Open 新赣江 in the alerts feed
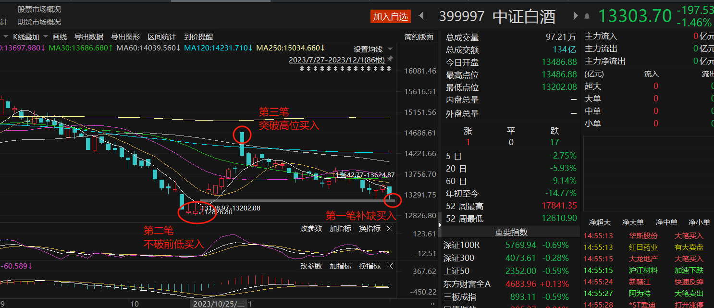The image size is (714, 308). click(640, 282)
